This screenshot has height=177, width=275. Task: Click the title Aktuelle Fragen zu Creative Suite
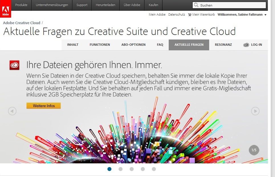[119, 32]
